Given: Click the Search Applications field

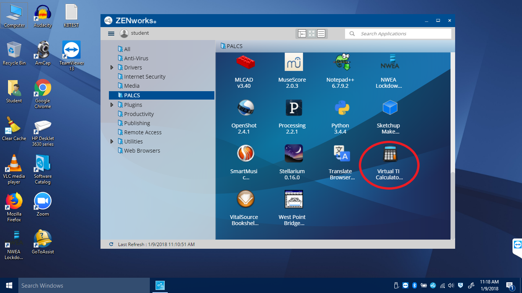Looking at the screenshot, I should (398, 34).
